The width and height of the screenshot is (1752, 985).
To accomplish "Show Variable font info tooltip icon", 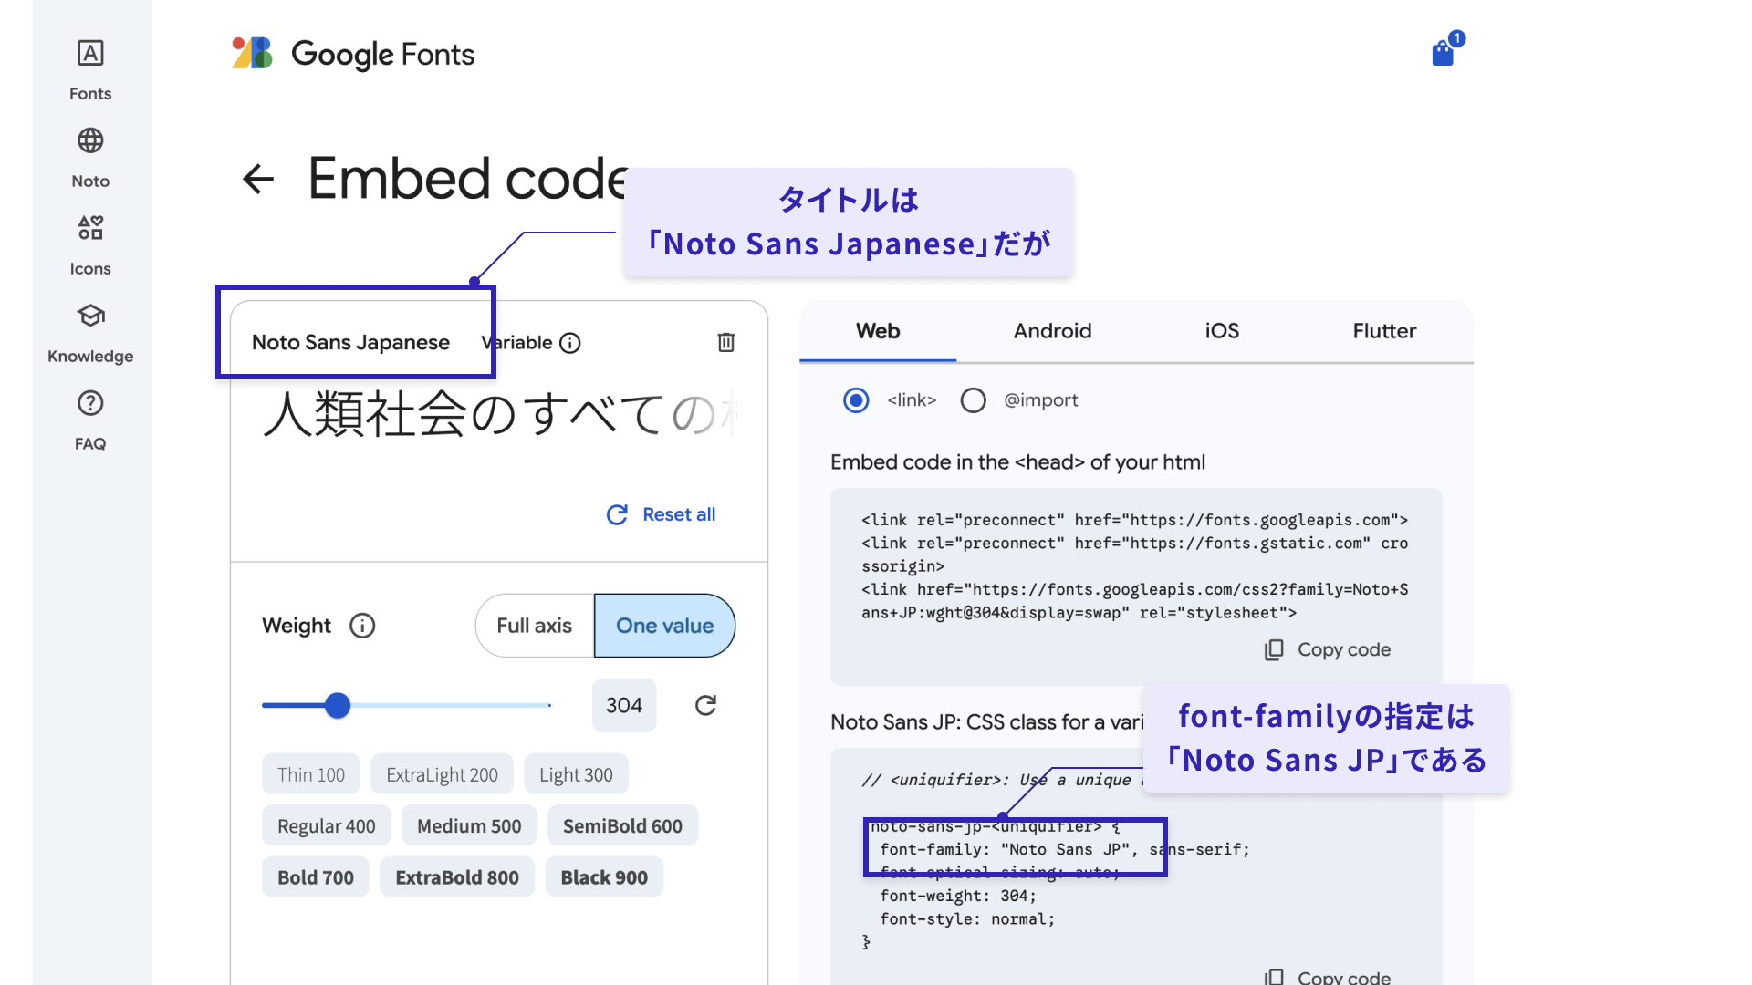I will [x=569, y=343].
